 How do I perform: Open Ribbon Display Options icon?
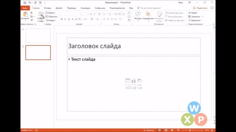pos(190,3)
